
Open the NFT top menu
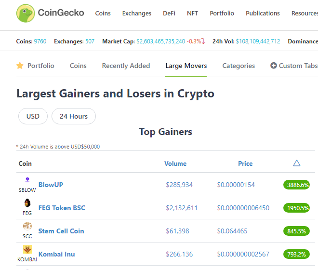(192, 13)
